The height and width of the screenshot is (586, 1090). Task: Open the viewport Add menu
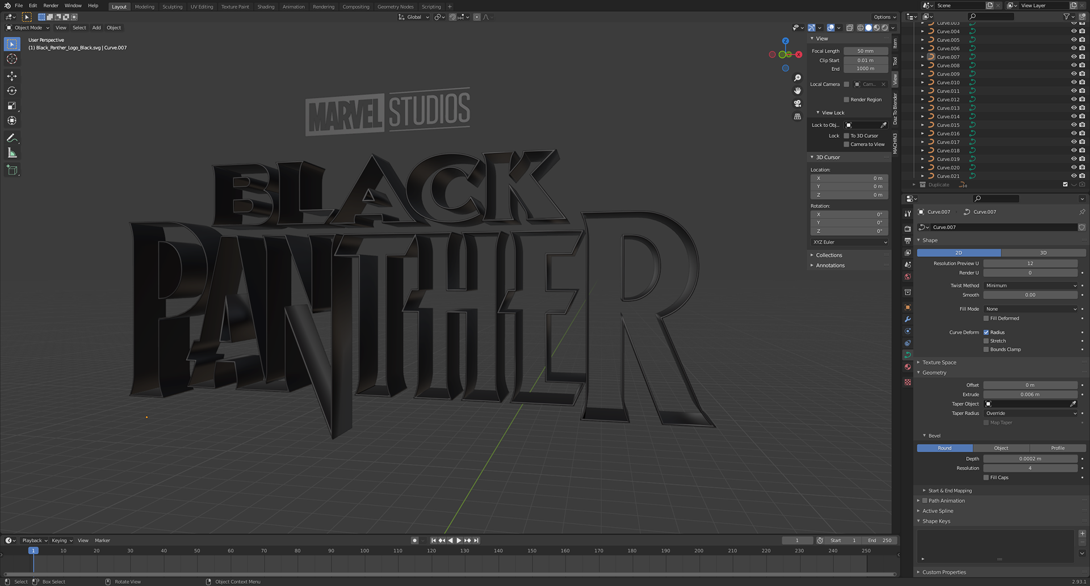[x=97, y=28]
